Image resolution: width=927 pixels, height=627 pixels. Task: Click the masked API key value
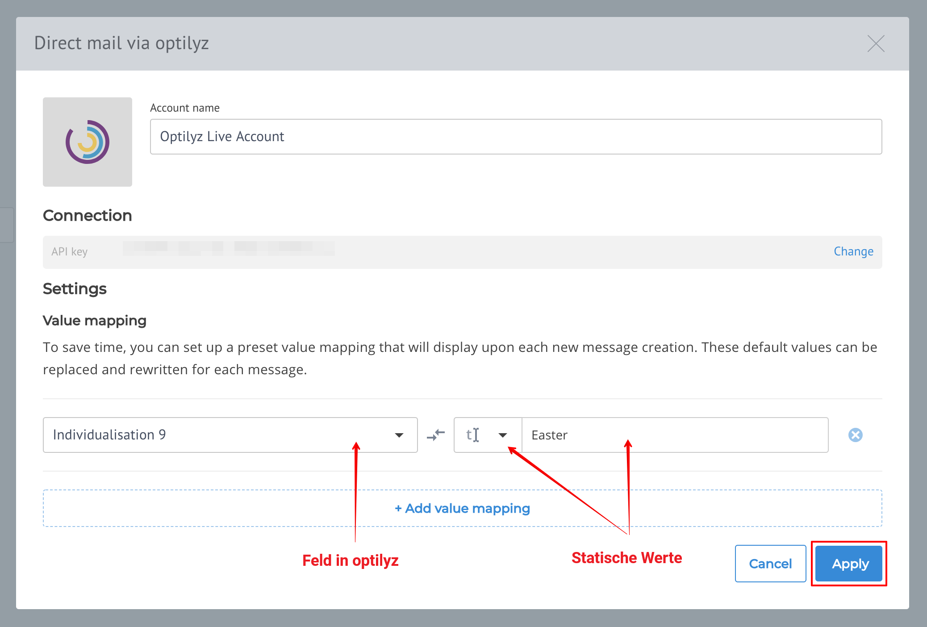[x=229, y=248]
